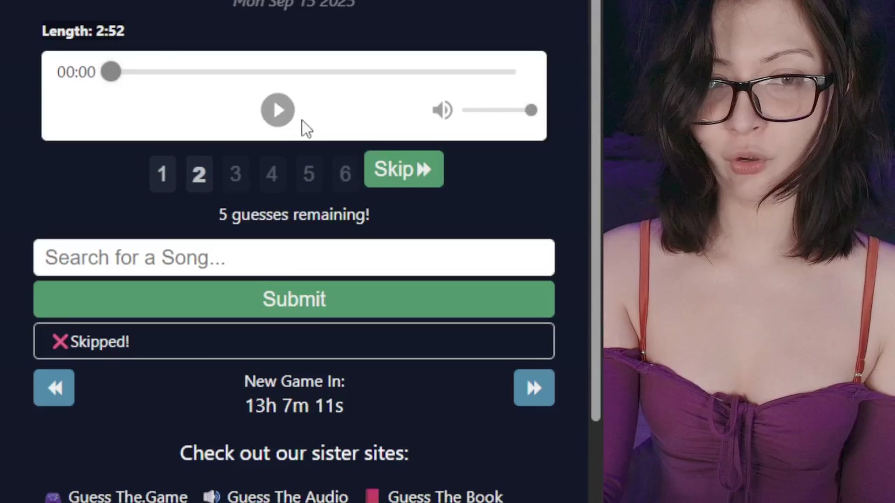Image resolution: width=895 pixels, height=503 pixels.
Task: Click the 13h 7m 11s countdown timer
Action: 295,406
